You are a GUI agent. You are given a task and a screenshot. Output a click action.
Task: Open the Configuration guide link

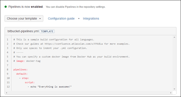(61, 18)
